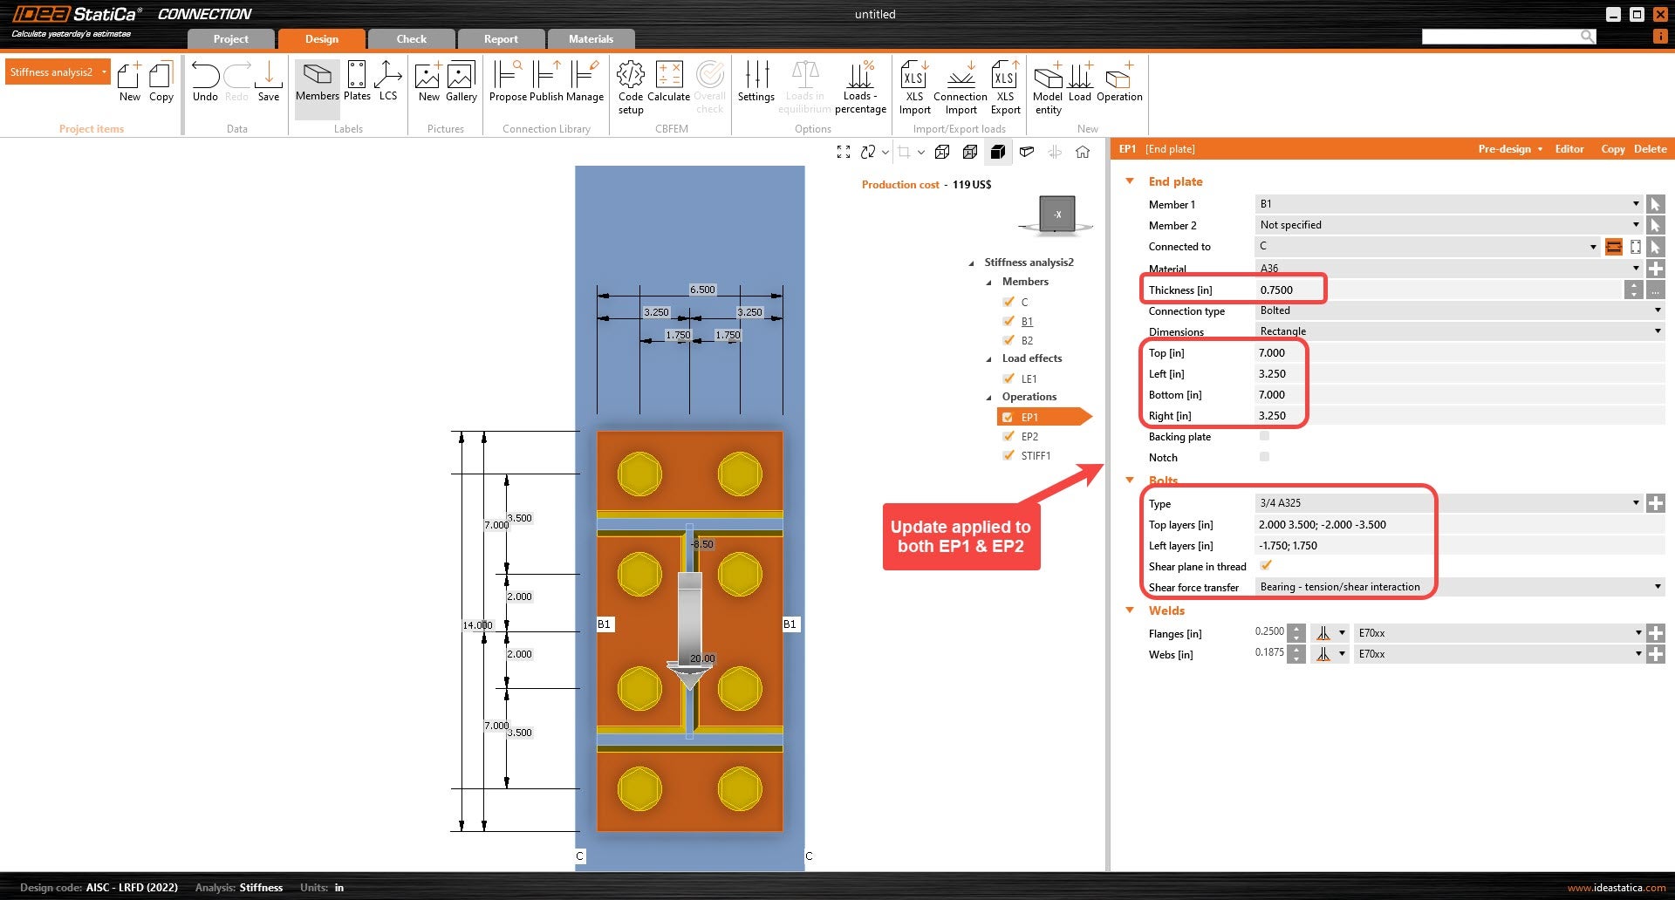This screenshot has width=1675, height=900.
Task: Click the Delete button for EP1
Action: tap(1650, 149)
